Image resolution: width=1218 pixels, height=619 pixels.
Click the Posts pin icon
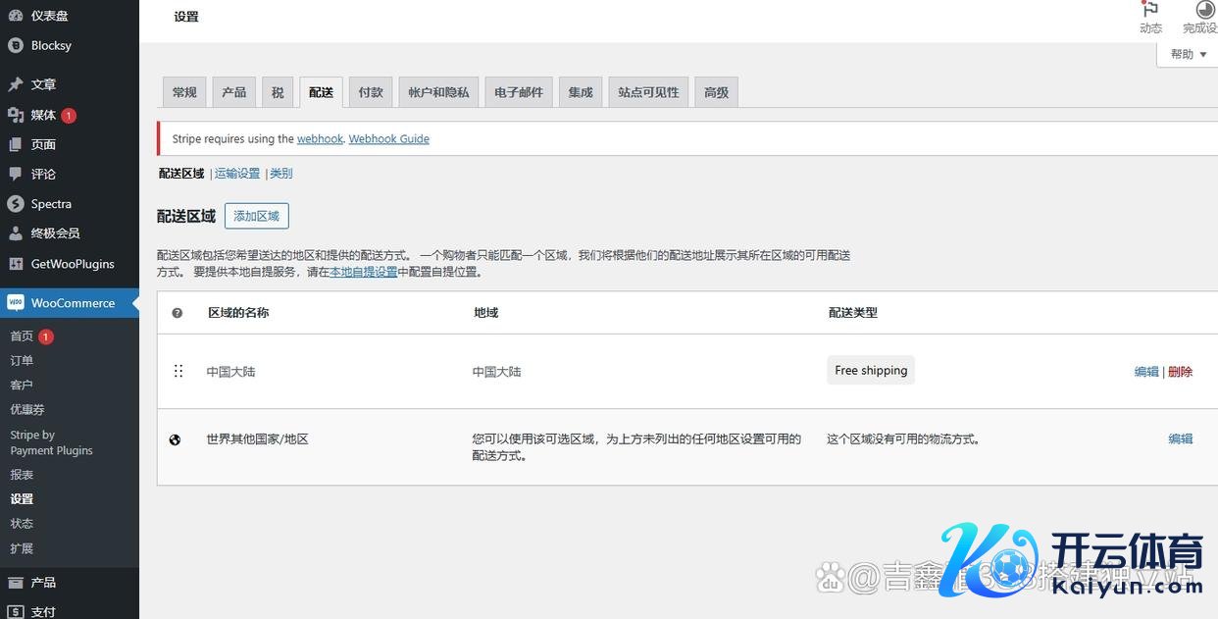(15, 84)
